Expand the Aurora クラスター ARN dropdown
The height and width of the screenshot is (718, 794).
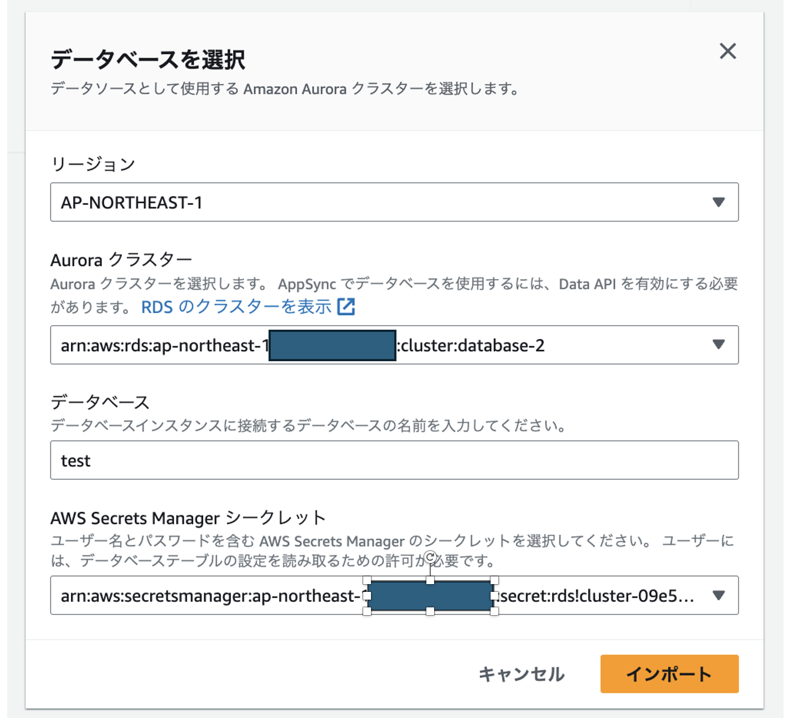click(x=394, y=345)
